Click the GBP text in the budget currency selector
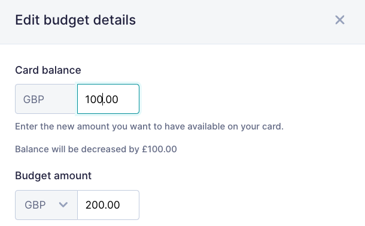Image resolution: width=365 pixels, height=226 pixels. 35,205
